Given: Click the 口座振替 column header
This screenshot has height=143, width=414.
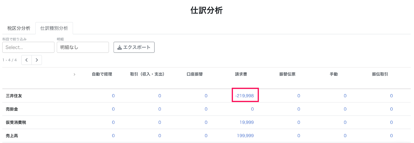Looking at the screenshot, I should click(195, 74).
